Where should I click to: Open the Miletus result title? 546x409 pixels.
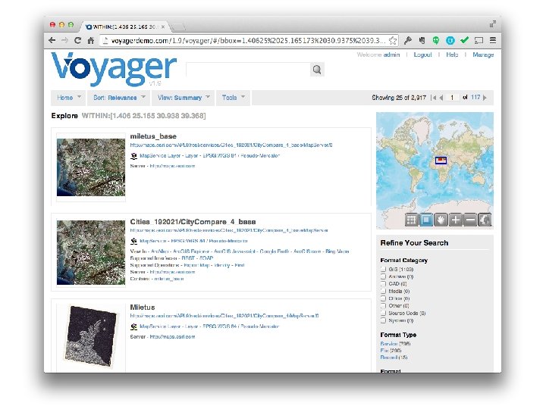click(143, 308)
